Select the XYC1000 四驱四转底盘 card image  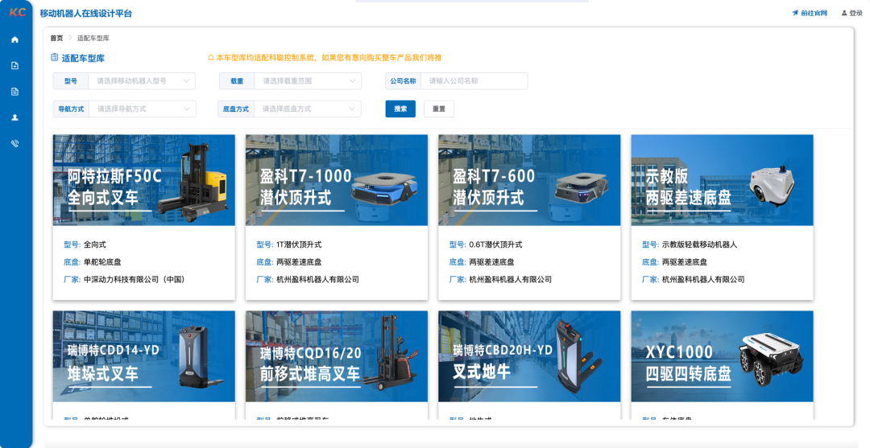point(722,356)
